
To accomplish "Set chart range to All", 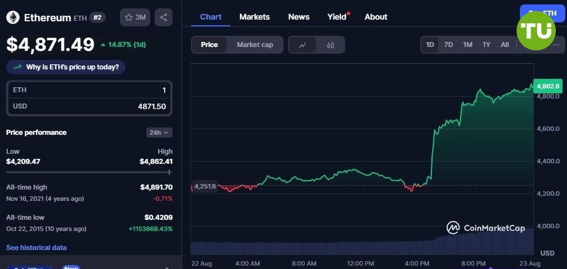I will [505, 45].
